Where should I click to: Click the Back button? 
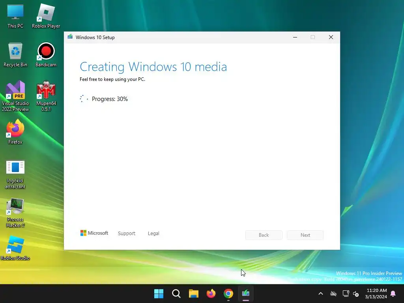coord(264,235)
